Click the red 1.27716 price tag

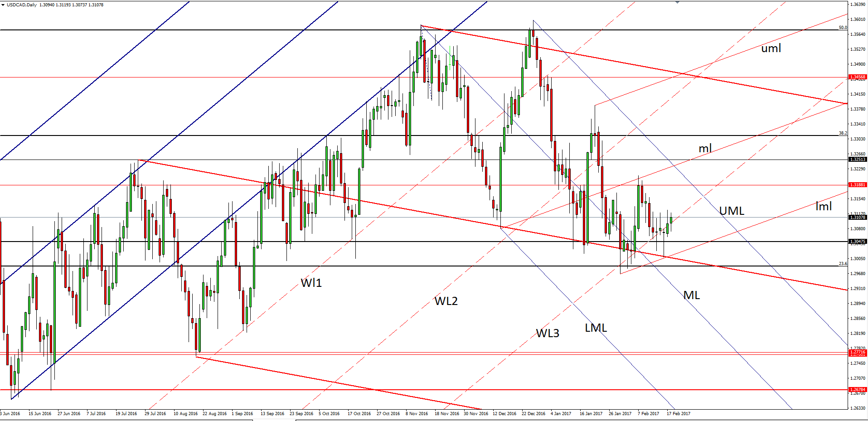tap(858, 352)
